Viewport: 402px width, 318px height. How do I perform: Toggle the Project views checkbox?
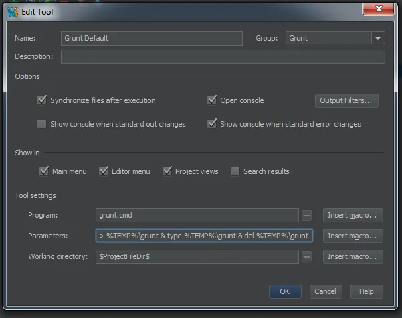click(167, 171)
